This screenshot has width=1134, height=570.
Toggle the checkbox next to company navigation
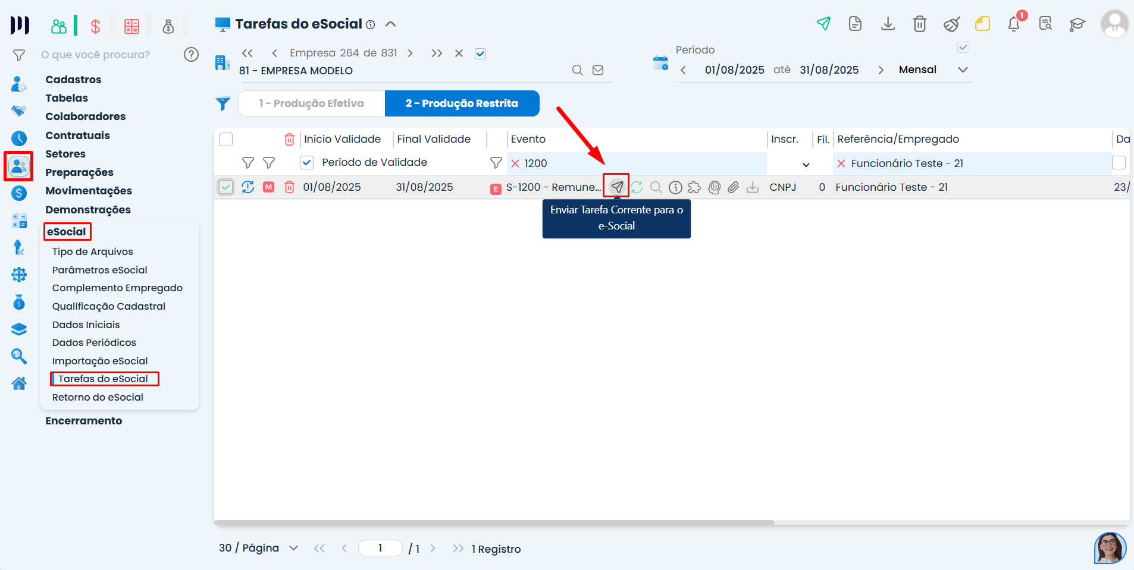click(x=481, y=53)
